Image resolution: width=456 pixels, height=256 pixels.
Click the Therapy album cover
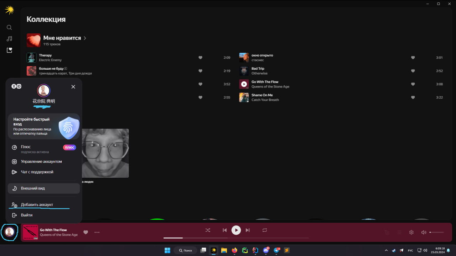click(31, 58)
